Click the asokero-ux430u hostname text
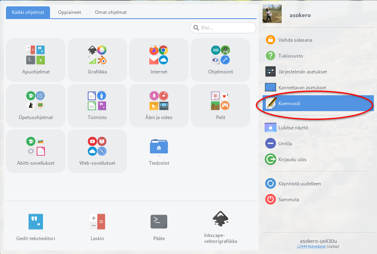377x254 pixels. [318, 241]
